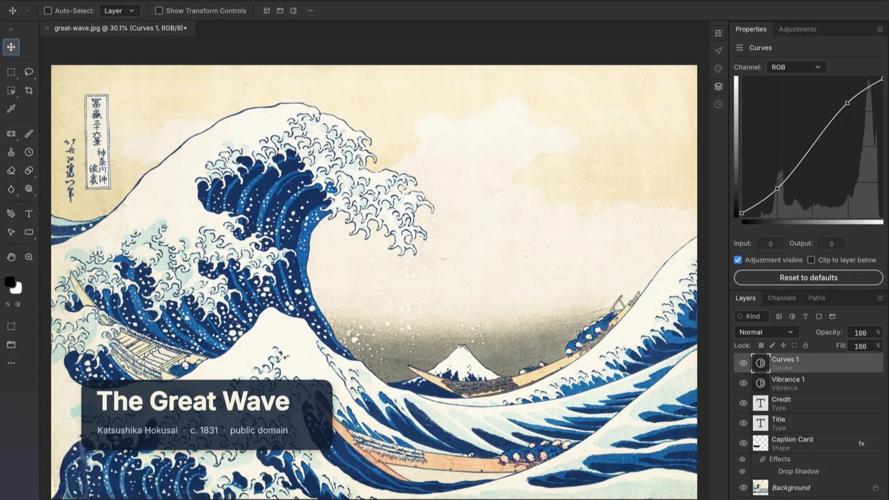Switch to the Adjustments tab
This screenshot has height=500, width=889.
coord(797,29)
